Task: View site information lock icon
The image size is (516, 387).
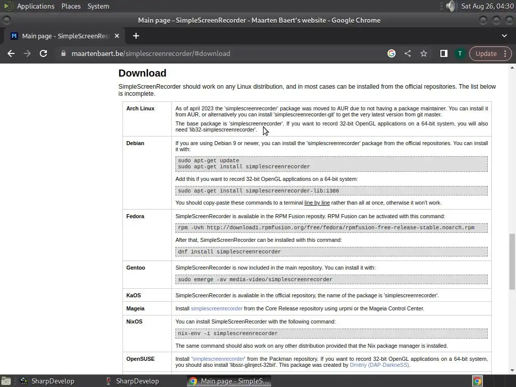Action: click(63, 53)
